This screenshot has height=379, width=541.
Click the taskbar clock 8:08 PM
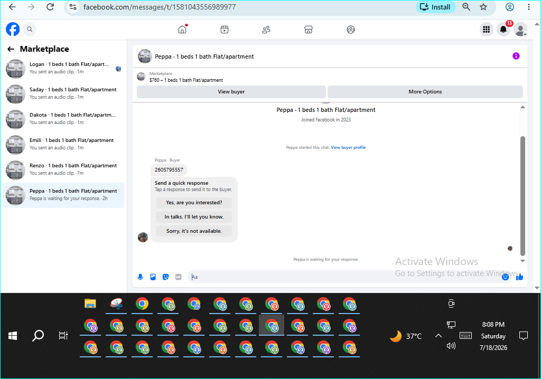tap(493, 325)
